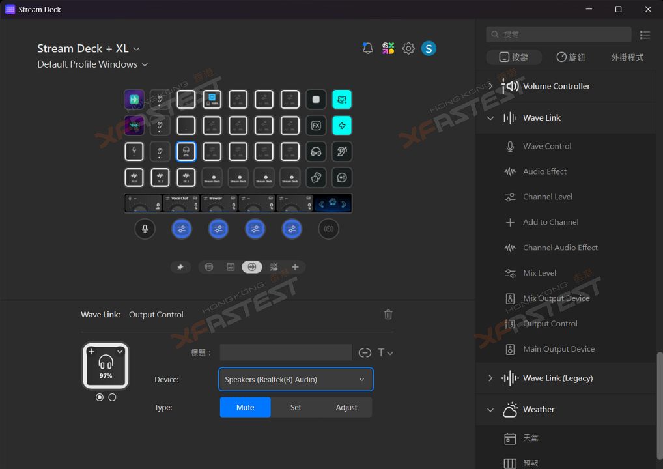Image resolution: width=663 pixels, height=469 pixels.
Task: Select the Mix Level action
Action: 539,273
